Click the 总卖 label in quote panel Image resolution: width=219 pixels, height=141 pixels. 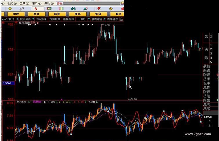click(x=207, y=105)
